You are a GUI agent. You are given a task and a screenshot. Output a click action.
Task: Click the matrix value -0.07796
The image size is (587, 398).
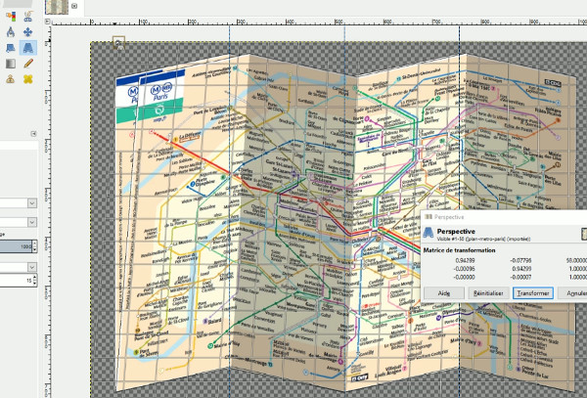click(x=520, y=260)
